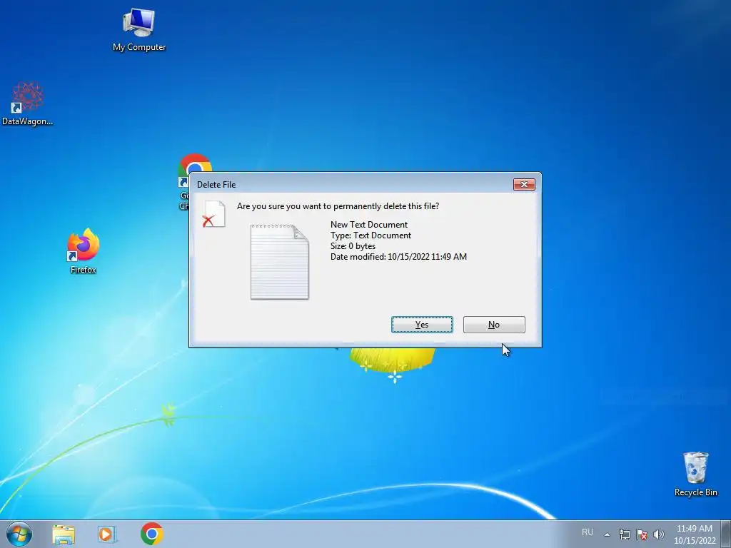Viewport: 731px width, 548px height.
Task: Select the Firefox desktop shortcut
Action: [x=84, y=251]
